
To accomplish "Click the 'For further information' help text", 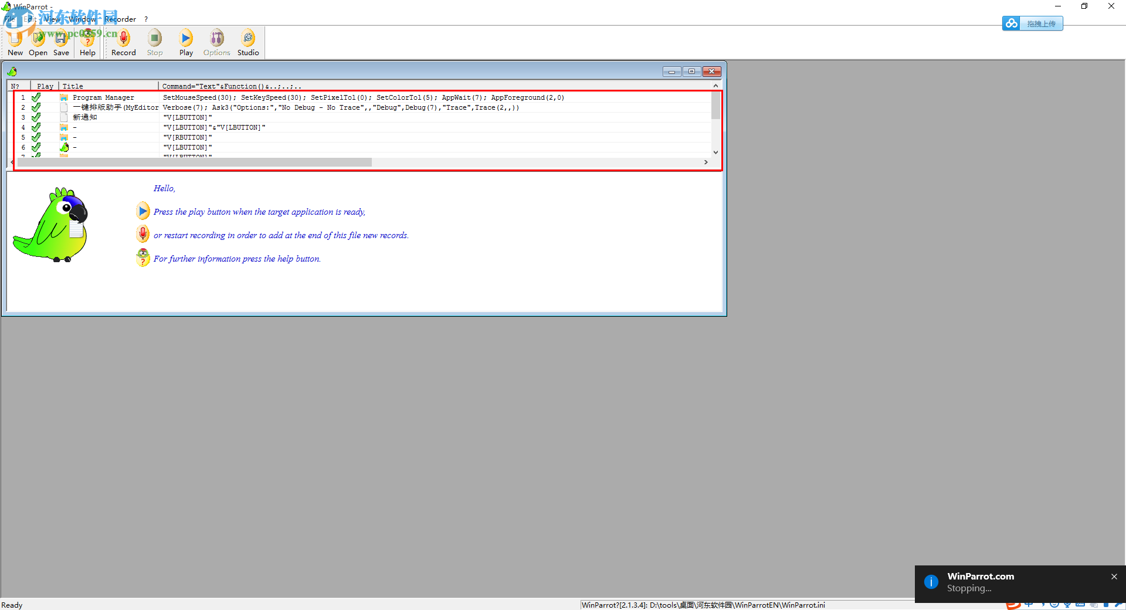I will pyautogui.click(x=237, y=259).
